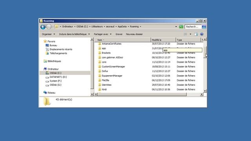Open the Partager avec dropdown

(x=103, y=34)
